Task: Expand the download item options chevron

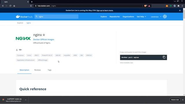Action: pyautogui.click(x=26, y=100)
